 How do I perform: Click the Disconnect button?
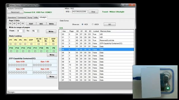pyautogui.click(x=15, y=12)
